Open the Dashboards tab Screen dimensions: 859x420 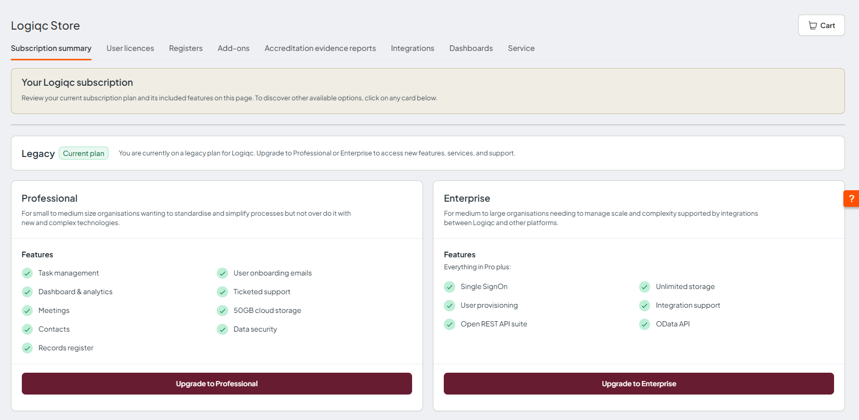(471, 48)
